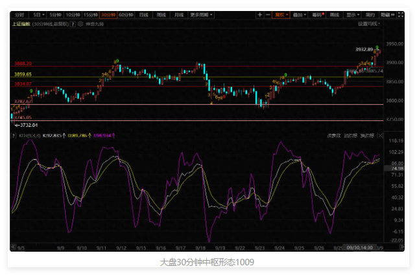Open the 复权 dropdown

281,14
